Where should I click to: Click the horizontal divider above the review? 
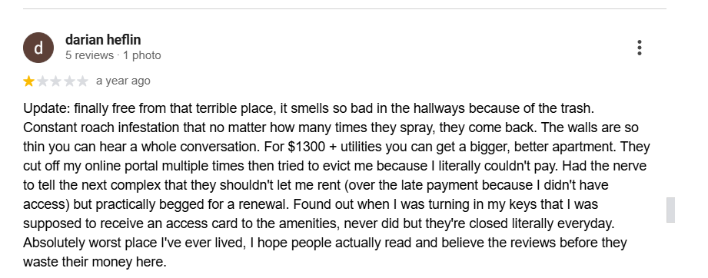click(344, 8)
